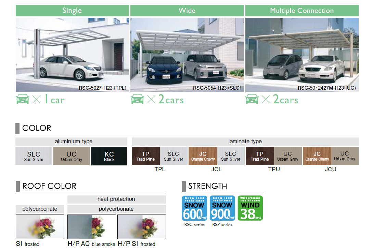Select the TPL Trad Pine laminate swatch
The image size is (372, 250).
click(x=146, y=156)
